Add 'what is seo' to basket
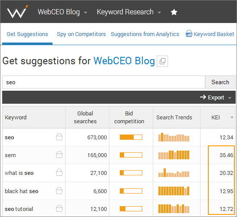 [x=59, y=172]
